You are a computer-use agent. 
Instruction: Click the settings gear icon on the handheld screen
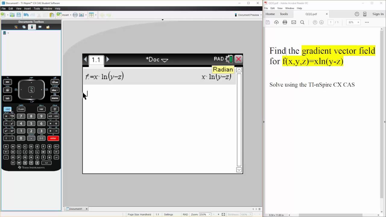click(x=229, y=59)
